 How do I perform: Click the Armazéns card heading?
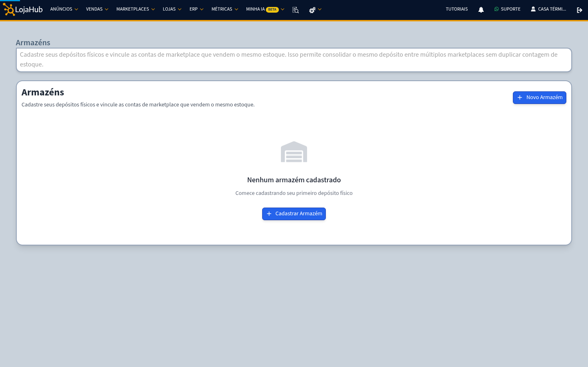[43, 92]
